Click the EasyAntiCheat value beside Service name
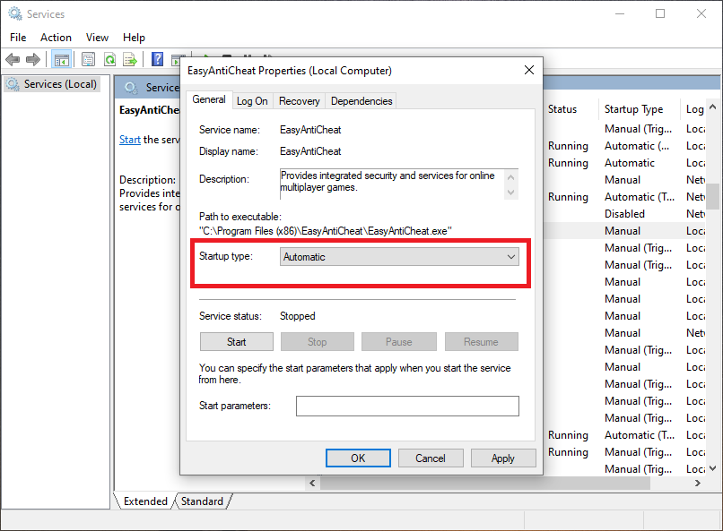Screen dimensions: 723x531 310,130
